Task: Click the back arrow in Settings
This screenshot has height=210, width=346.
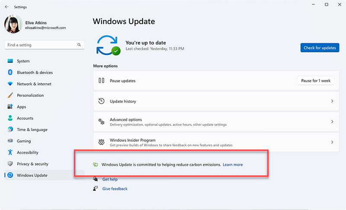Action: tap(6, 7)
